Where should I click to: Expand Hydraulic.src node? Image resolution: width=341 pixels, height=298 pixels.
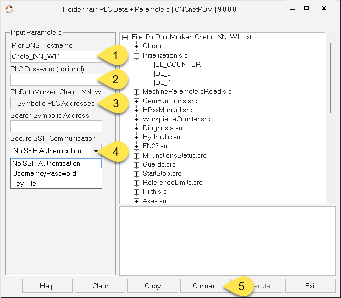pos(136,137)
